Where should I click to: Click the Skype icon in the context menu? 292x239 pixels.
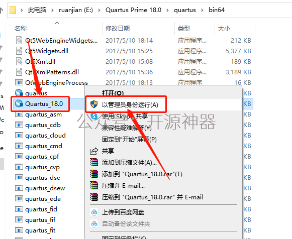coord(94,116)
